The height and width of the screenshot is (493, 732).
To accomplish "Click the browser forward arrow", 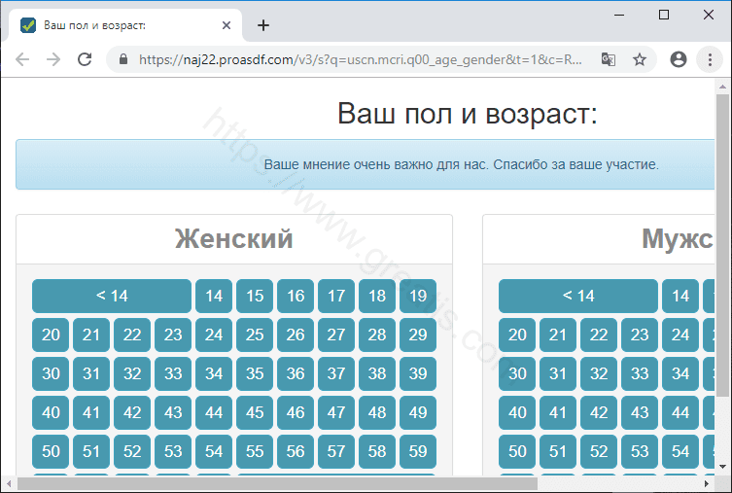I will pos(53,59).
